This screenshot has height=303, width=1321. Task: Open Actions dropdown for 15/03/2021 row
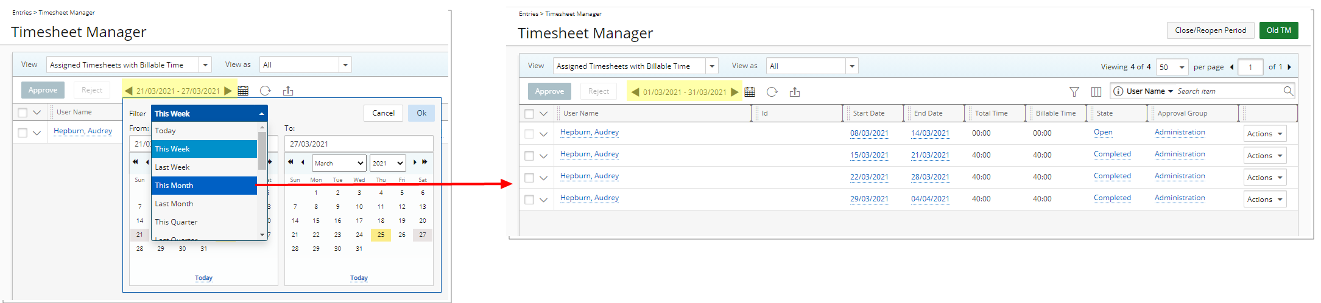[x=1265, y=156]
